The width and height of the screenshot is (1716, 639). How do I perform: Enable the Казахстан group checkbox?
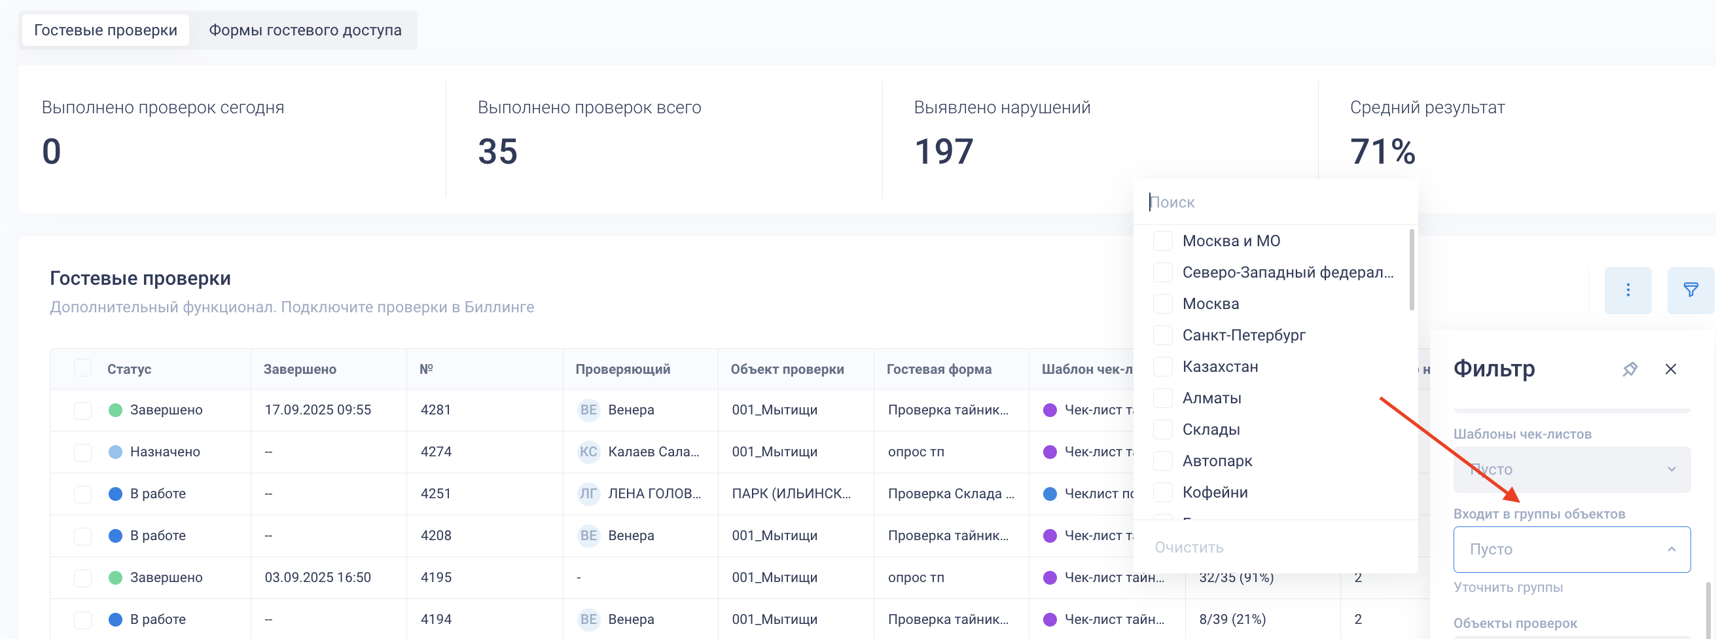point(1162,367)
